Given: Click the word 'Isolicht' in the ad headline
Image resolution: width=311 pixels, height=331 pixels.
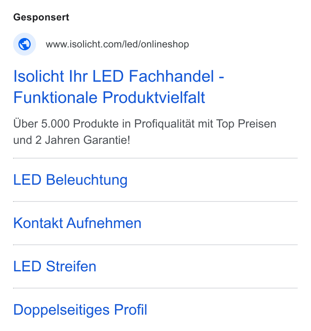Looking at the screenshot, I should pos(39,76).
